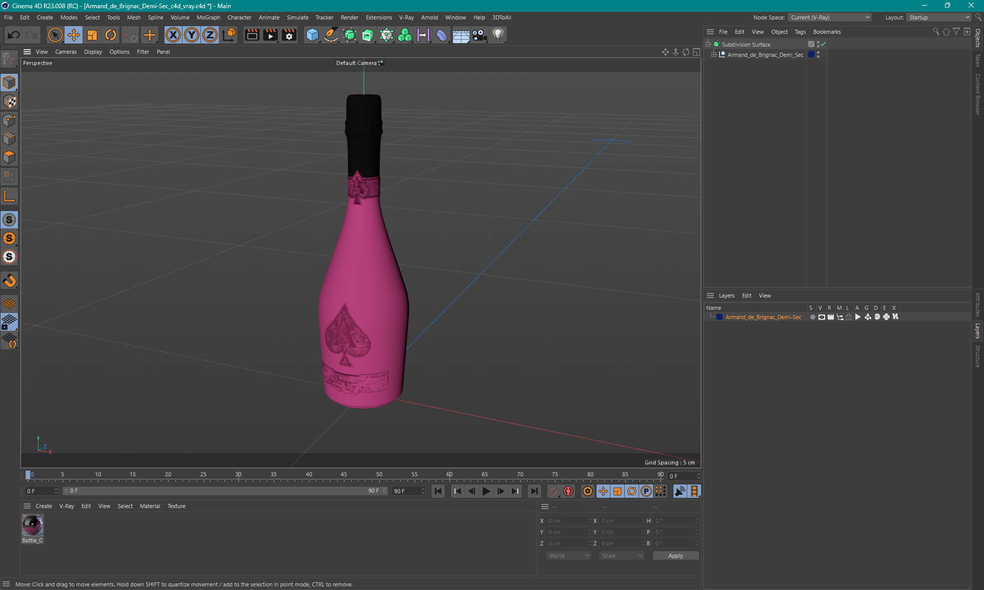Open the MoGraph menu
Viewport: 984px width, 590px height.
209,17
